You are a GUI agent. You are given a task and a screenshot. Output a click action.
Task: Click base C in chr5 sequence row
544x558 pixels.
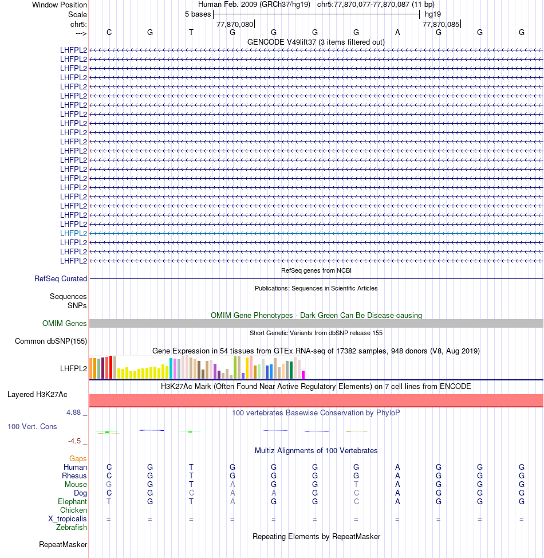[x=109, y=33]
